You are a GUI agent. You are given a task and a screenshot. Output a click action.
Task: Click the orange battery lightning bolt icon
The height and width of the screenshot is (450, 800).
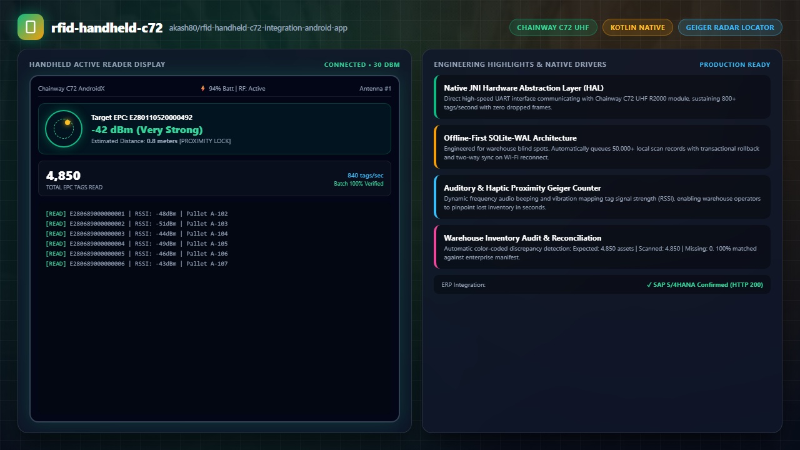[x=202, y=89]
